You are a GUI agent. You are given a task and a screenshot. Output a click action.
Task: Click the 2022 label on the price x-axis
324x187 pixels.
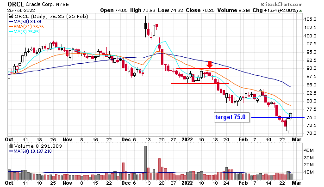click(187, 139)
